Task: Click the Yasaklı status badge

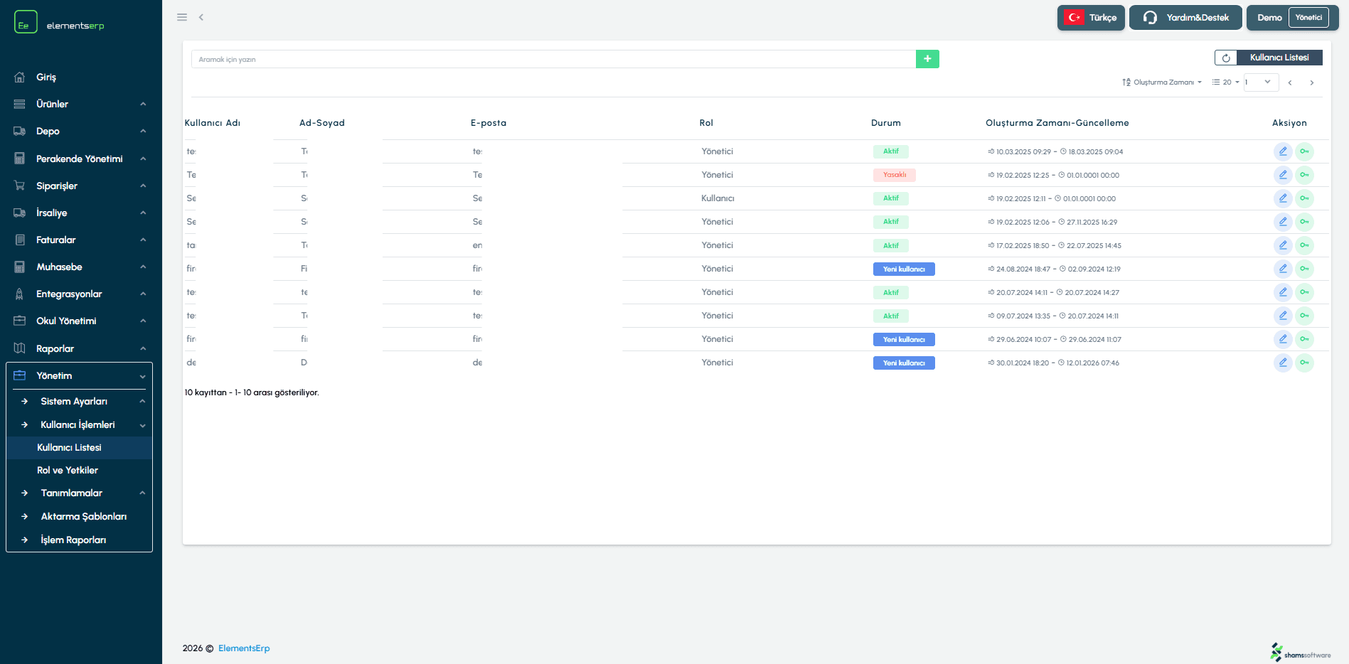Action: click(895, 175)
